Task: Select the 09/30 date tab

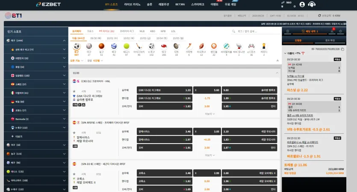Action: [96, 38]
